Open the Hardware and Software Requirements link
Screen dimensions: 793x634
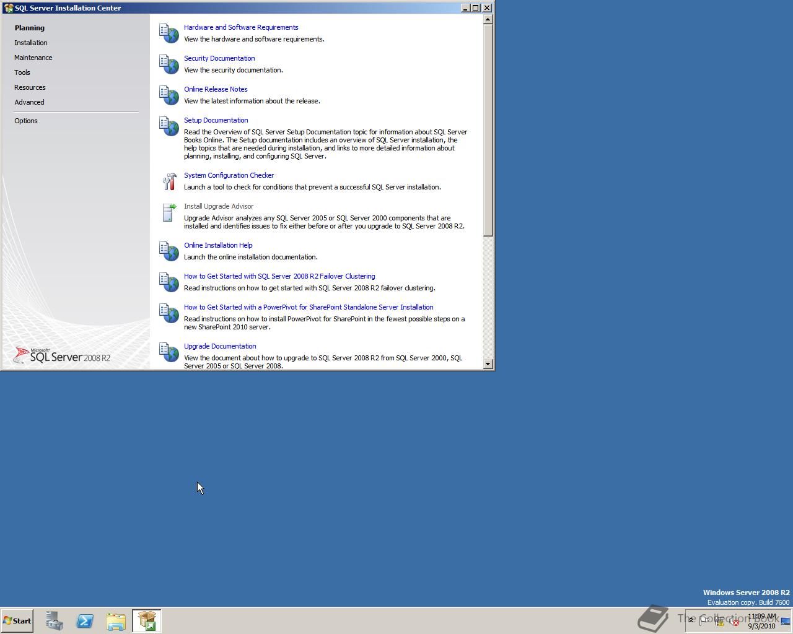[241, 27]
